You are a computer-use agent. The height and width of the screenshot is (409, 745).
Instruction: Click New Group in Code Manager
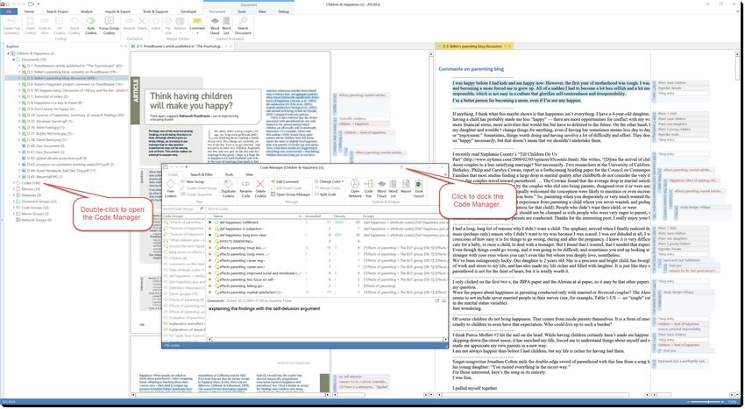(195, 181)
